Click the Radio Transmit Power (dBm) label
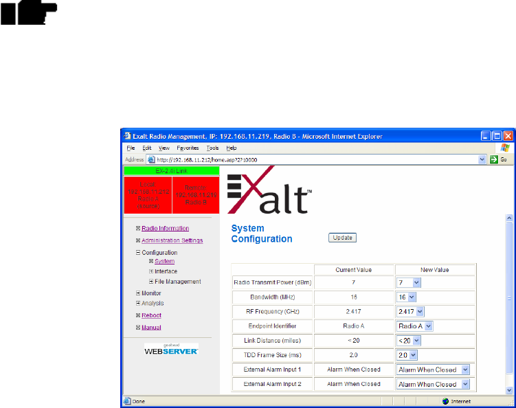This screenshot has height=408, width=516. [273, 282]
